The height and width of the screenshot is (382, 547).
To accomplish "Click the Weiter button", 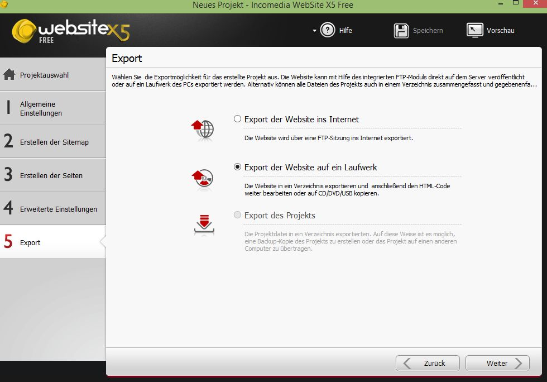I will (497, 363).
